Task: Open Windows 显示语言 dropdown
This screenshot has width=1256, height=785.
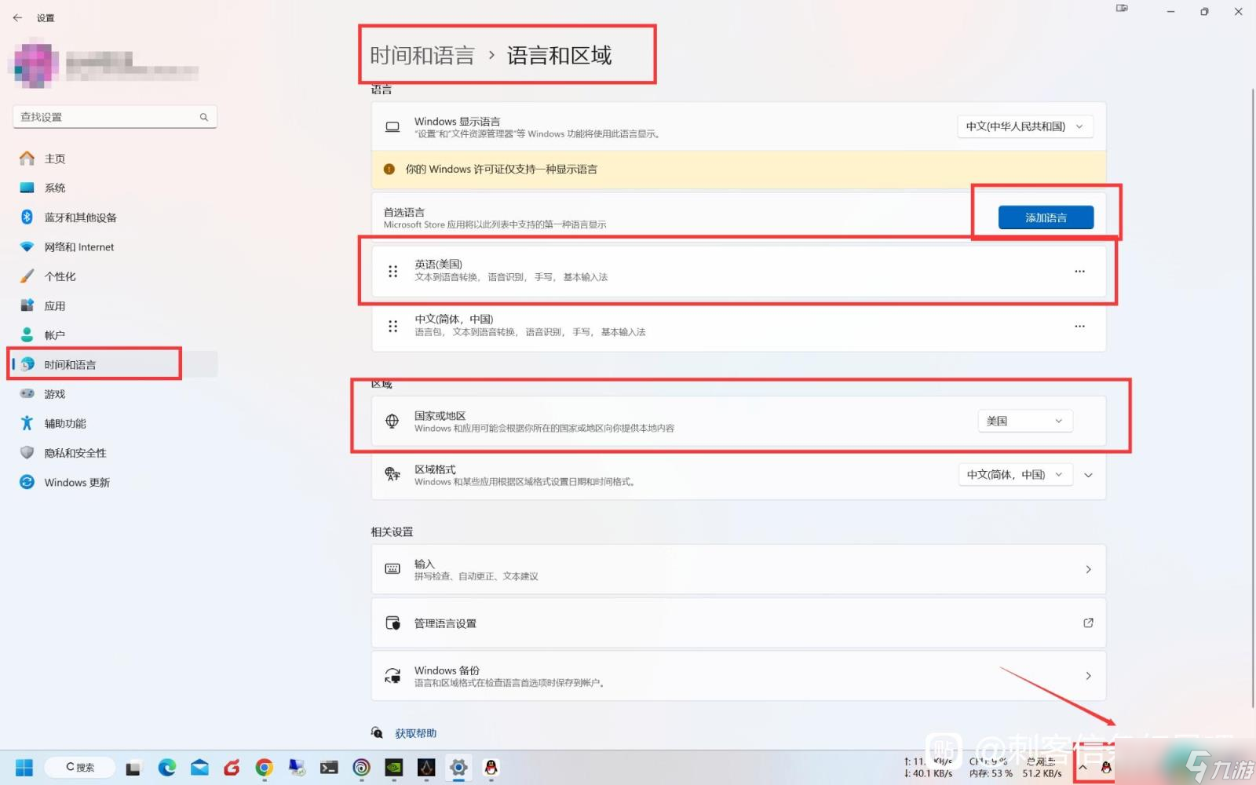Action: tap(1024, 126)
